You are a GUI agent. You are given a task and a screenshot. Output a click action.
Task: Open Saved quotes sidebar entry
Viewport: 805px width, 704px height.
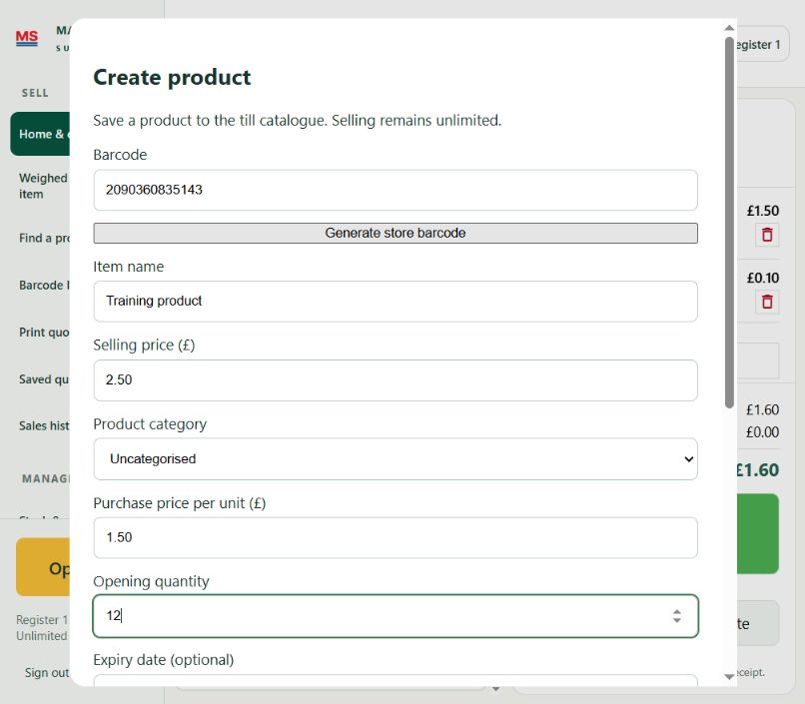44,379
